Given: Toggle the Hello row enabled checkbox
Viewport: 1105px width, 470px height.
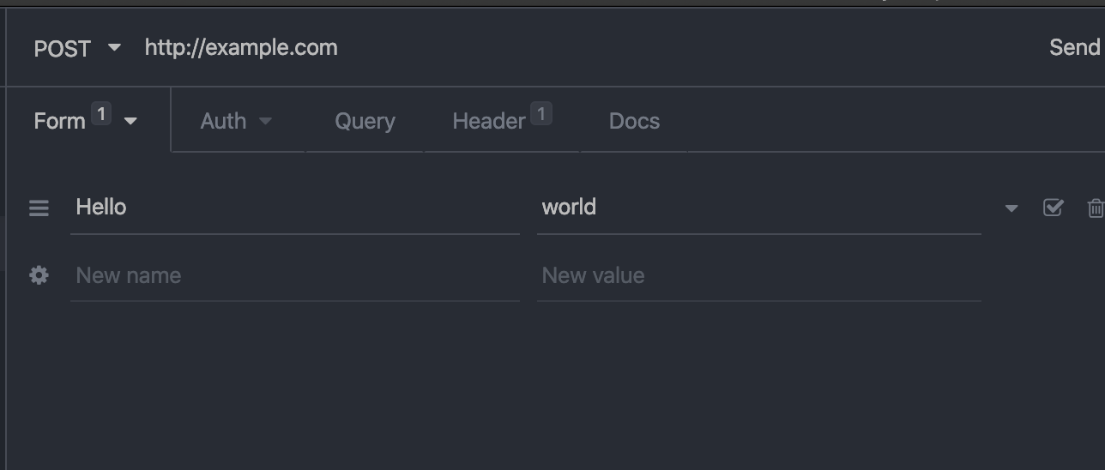Looking at the screenshot, I should coord(1053,208).
